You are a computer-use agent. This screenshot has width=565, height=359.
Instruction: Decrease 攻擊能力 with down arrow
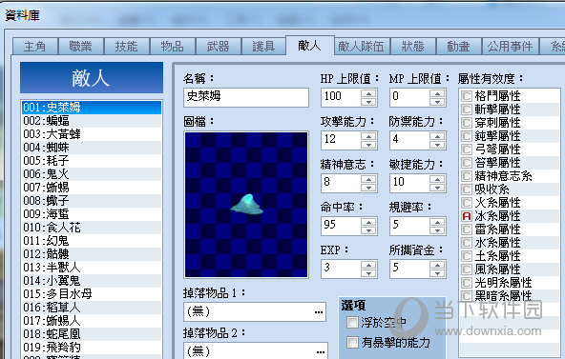[x=368, y=145]
